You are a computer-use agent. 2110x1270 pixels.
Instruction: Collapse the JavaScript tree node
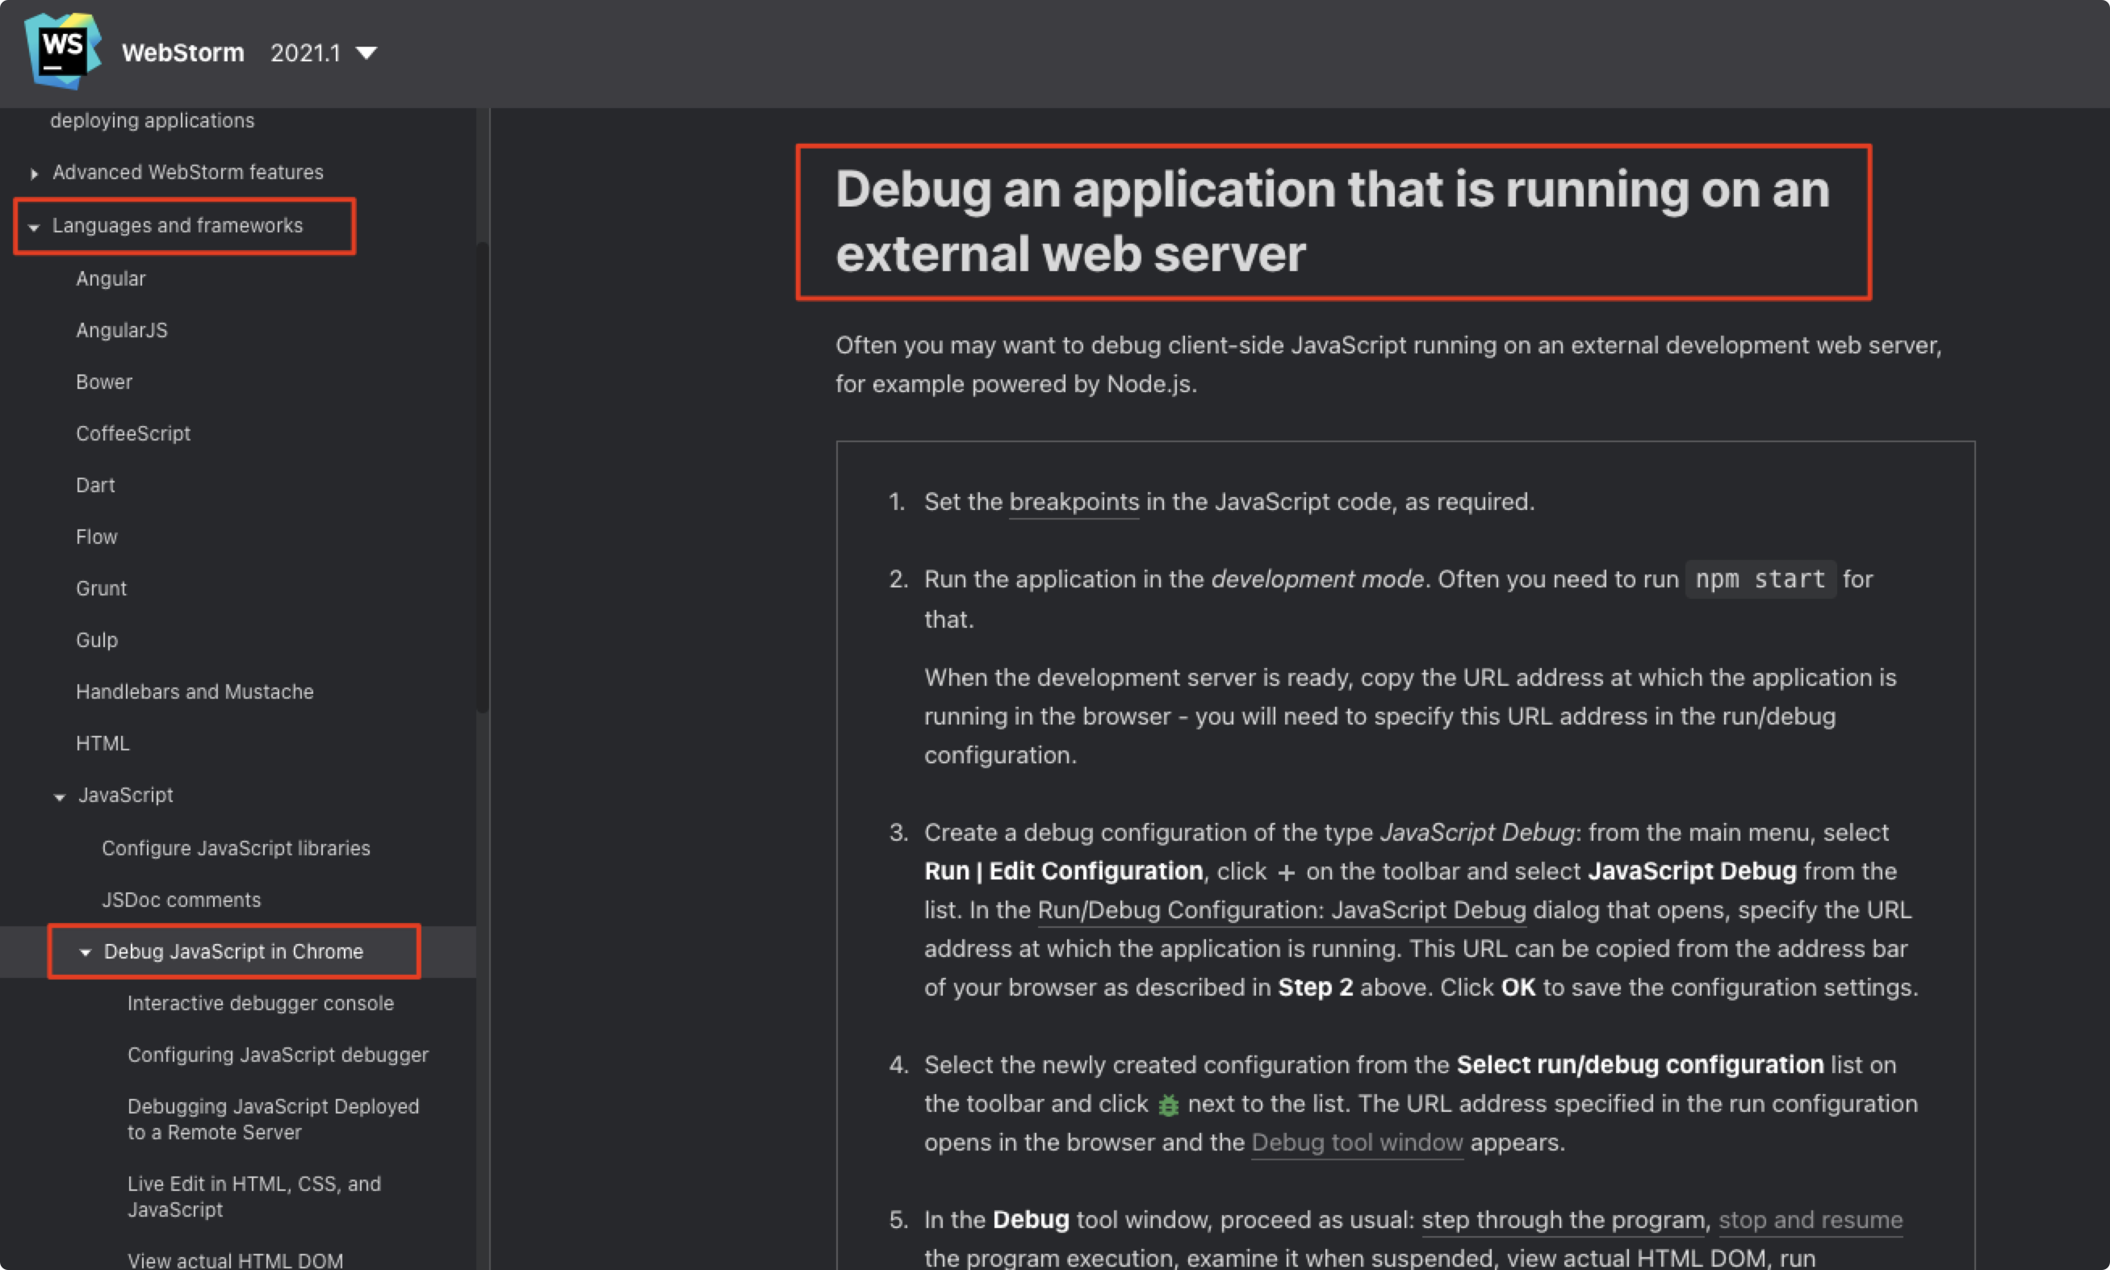tap(59, 796)
